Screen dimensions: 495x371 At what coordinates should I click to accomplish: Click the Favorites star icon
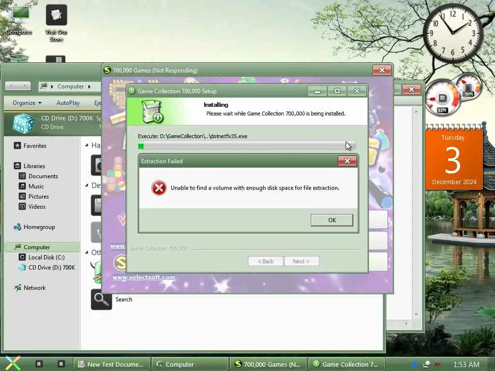point(17,145)
